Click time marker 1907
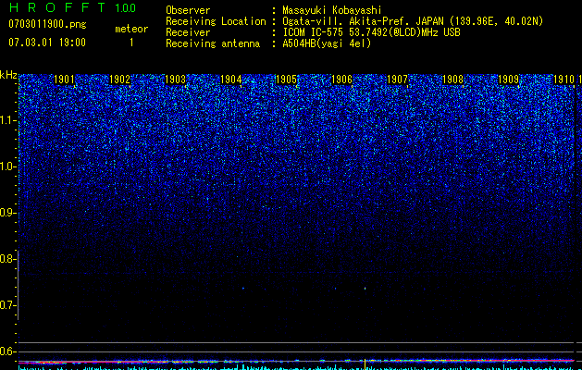Viewport: 582px width, 370px height. pos(397,80)
